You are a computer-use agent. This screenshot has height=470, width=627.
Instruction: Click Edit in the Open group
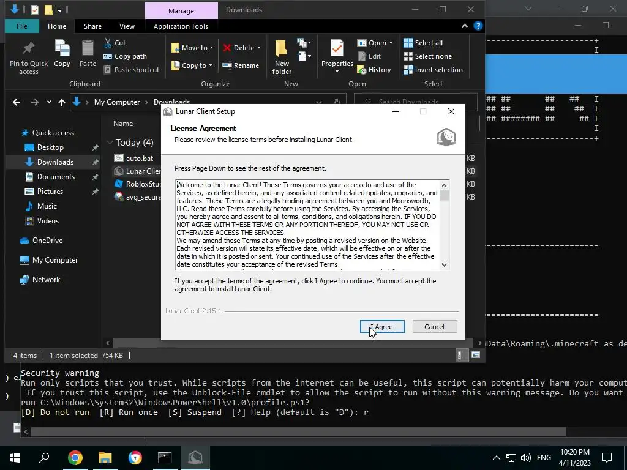(x=369, y=56)
